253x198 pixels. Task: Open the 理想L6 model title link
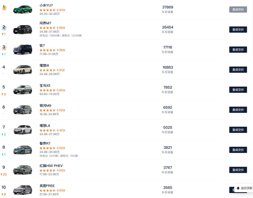pos(45,126)
